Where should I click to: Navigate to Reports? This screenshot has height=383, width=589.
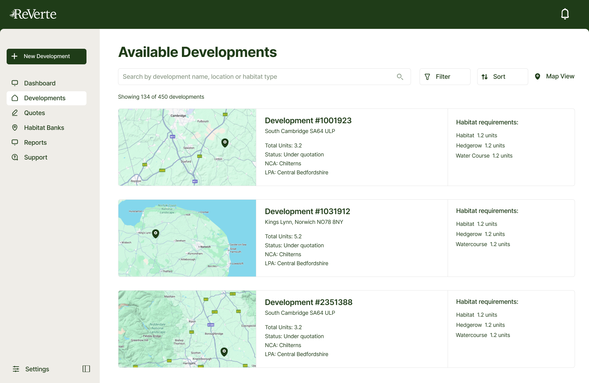[x=35, y=142]
